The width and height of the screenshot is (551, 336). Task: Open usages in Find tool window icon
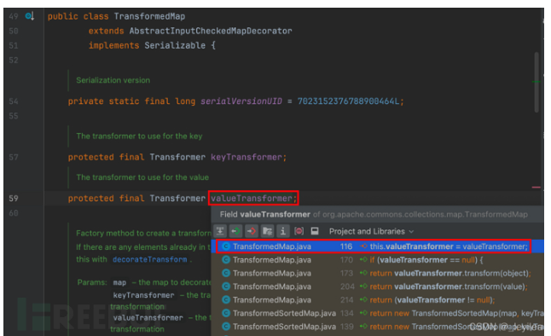(x=315, y=231)
